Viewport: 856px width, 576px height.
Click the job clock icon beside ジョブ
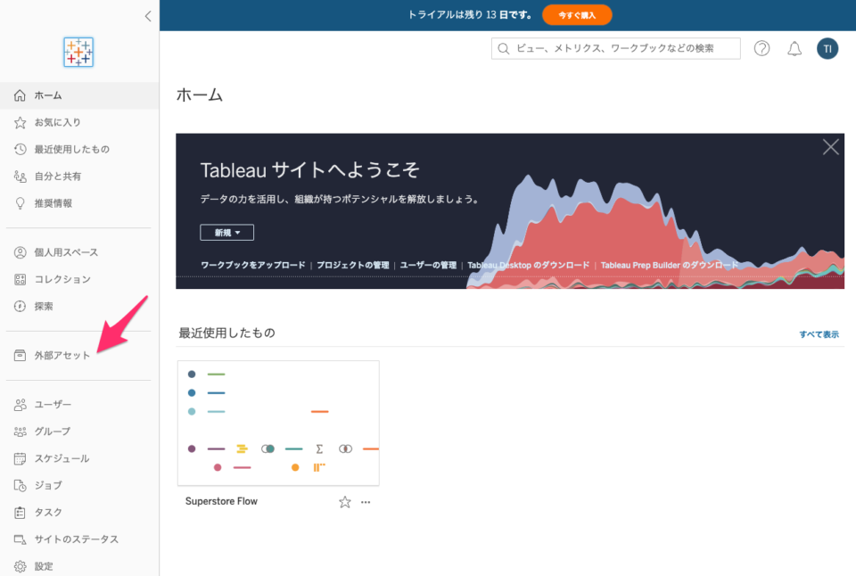pos(20,485)
